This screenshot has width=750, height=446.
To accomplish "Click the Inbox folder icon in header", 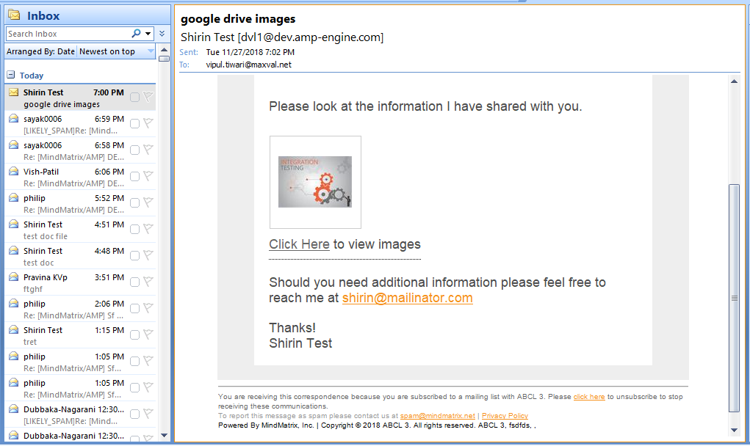I will (14, 15).
